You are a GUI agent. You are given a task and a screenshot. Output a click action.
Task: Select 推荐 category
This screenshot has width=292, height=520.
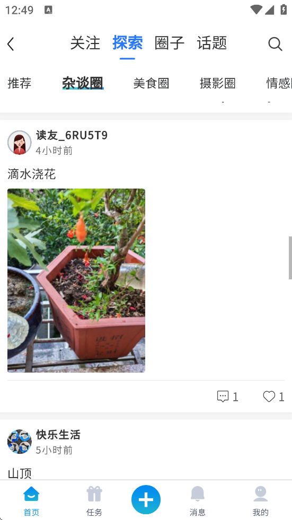(x=20, y=83)
